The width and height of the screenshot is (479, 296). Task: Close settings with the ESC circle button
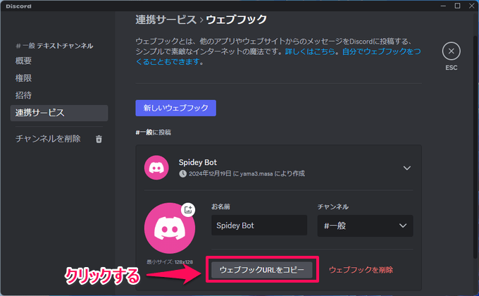(452, 51)
